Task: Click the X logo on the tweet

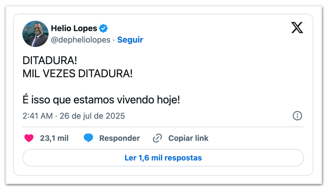Action: [297, 27]
